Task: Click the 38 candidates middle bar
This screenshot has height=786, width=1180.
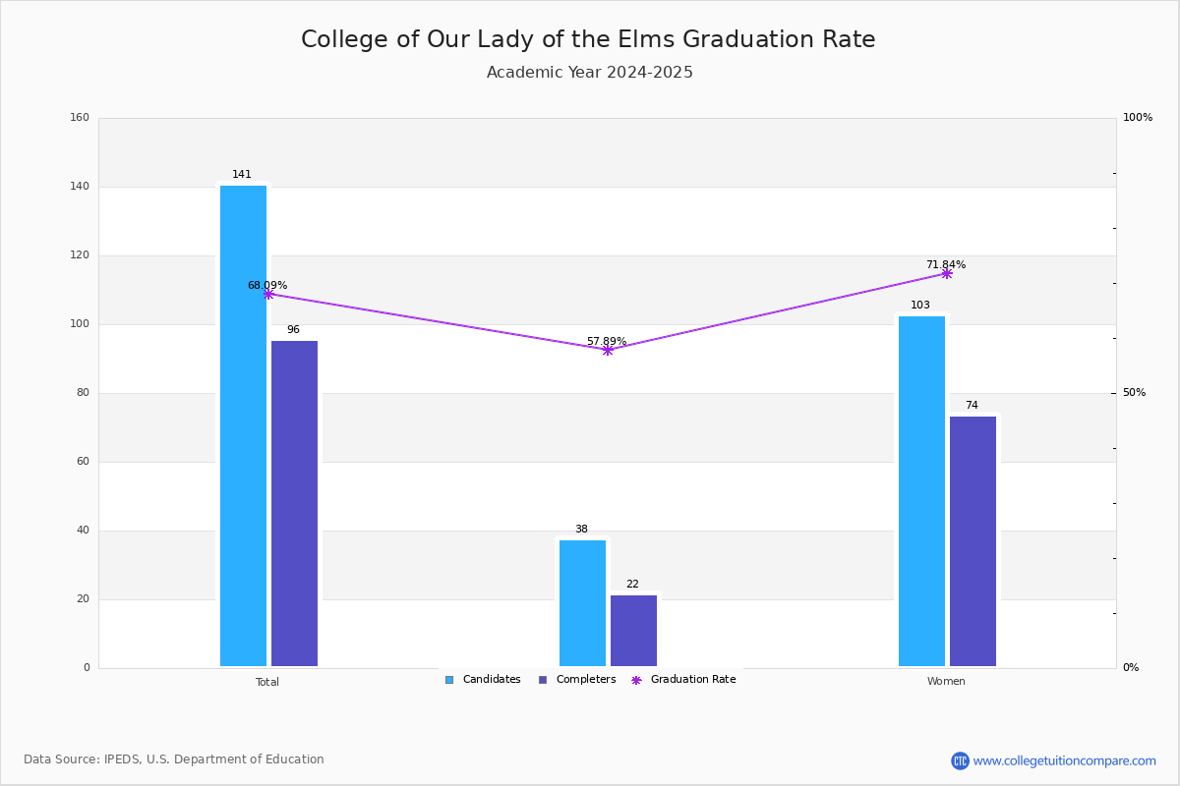Action: pyautogui.click(x=582, y=603)
